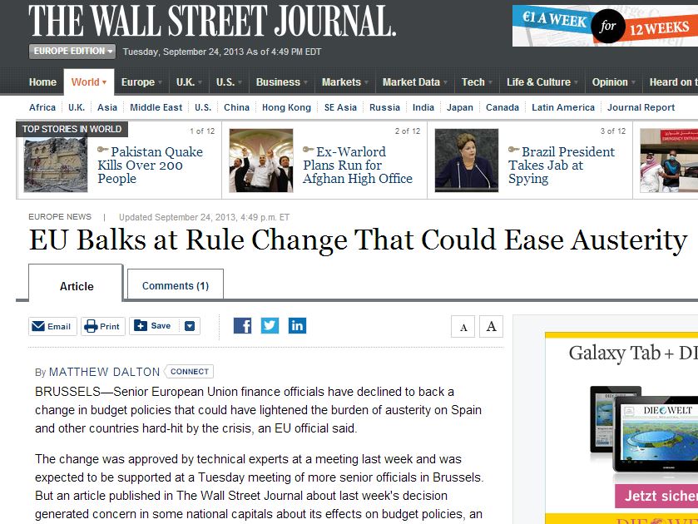
Task: Open the Save button's dropdown arrow
Action: tap(191, 325)
